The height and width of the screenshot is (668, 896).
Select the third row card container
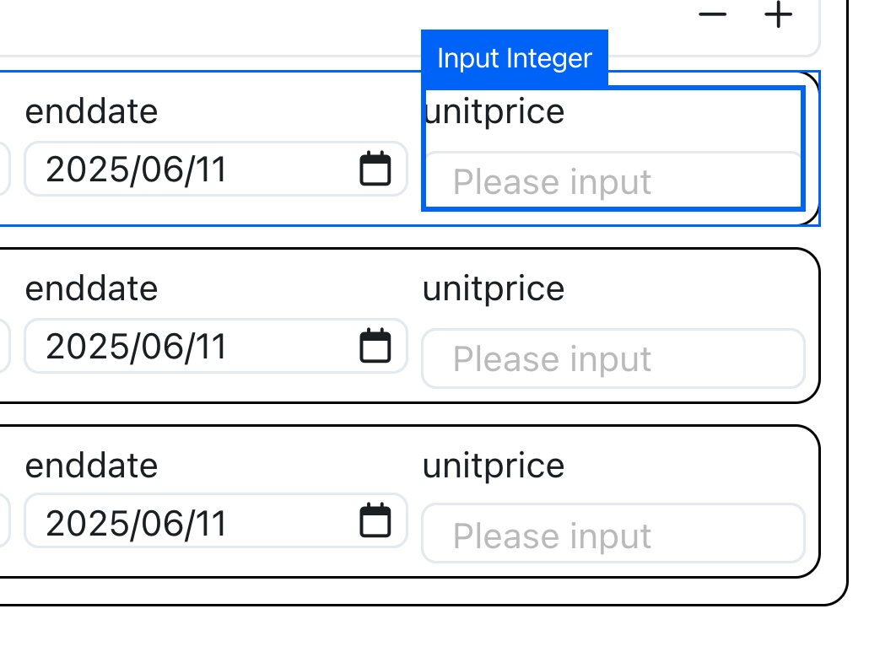(410, 502)
